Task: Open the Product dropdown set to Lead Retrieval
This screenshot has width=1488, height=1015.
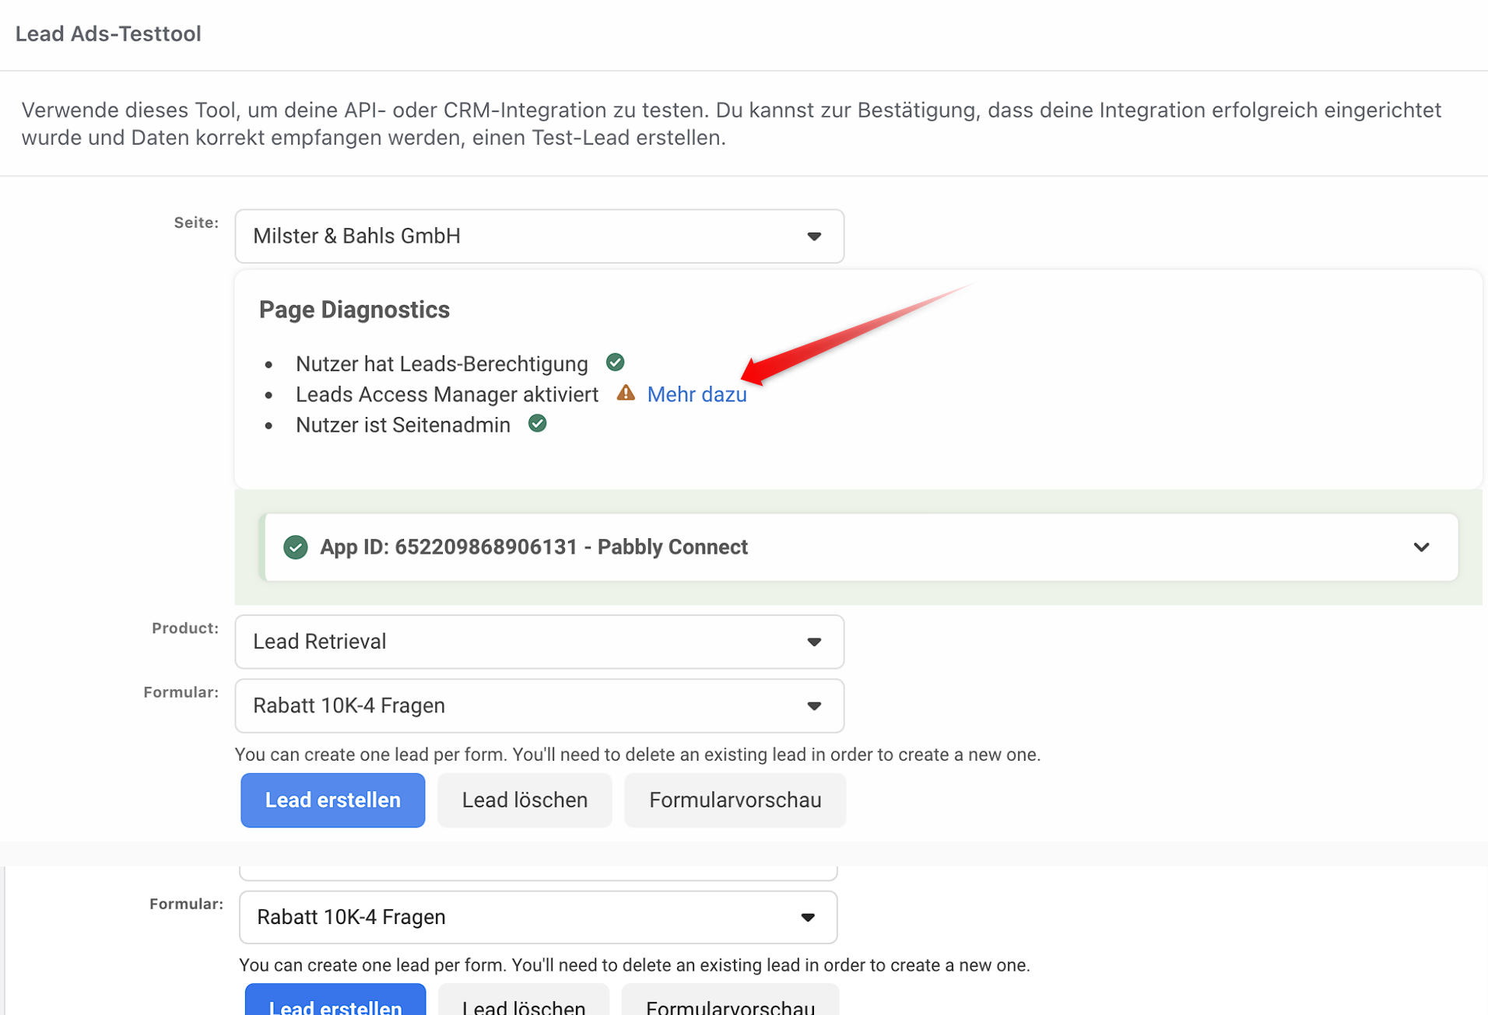Action: pos(539,642)
